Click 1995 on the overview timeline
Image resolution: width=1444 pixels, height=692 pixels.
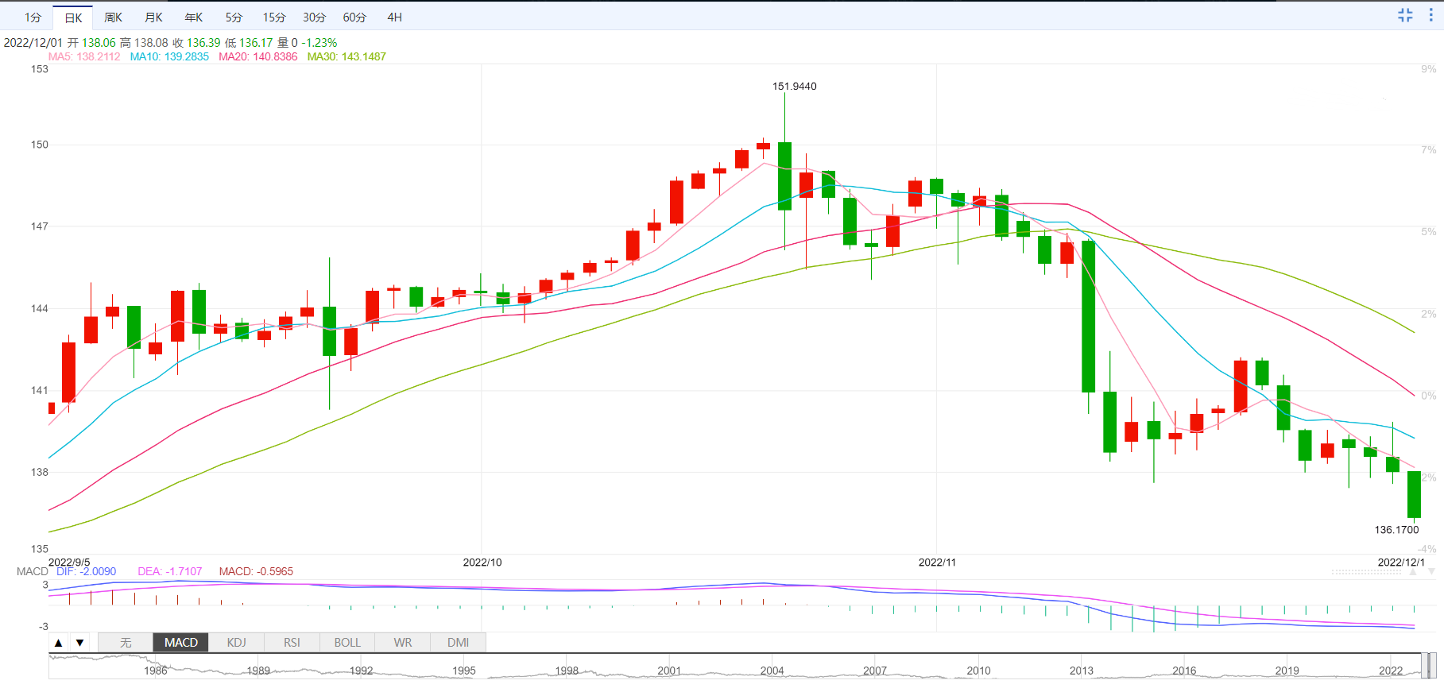click(464, 671)
